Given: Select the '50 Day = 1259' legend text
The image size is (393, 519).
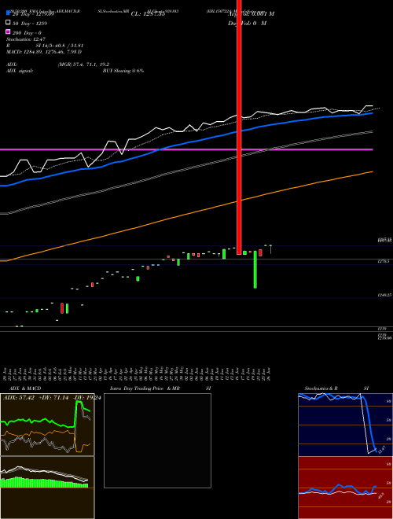Looking at the screenshot, I should [x=30, y=24].
